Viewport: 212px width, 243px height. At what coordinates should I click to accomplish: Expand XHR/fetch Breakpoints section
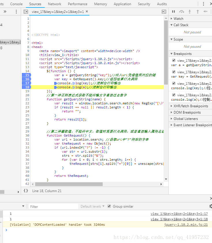[x=190, y=106]
